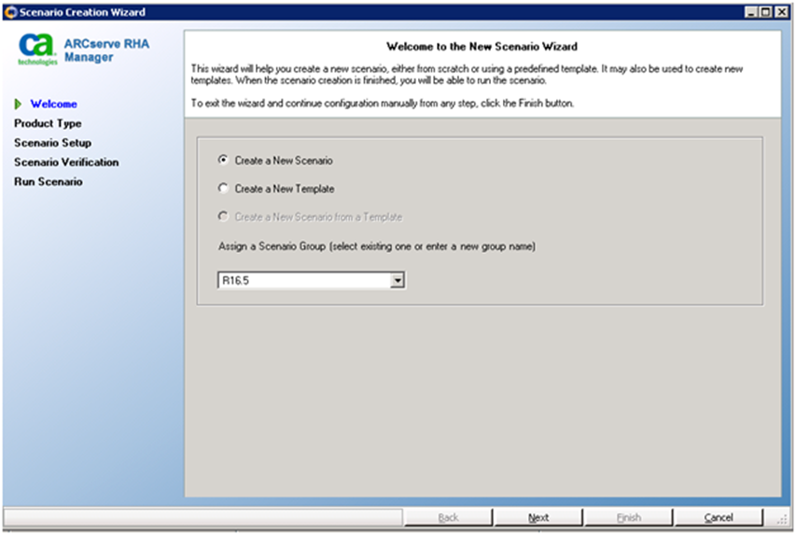
Task: Close the Scenario Creation Wizard window
Action: [x=782, y=12]
